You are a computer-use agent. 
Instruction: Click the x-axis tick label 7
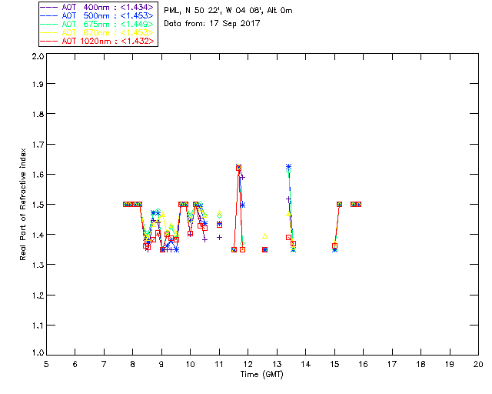point(104,364)
